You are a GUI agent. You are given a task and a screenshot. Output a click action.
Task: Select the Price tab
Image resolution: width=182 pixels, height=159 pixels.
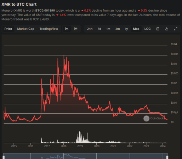point(8,29)
